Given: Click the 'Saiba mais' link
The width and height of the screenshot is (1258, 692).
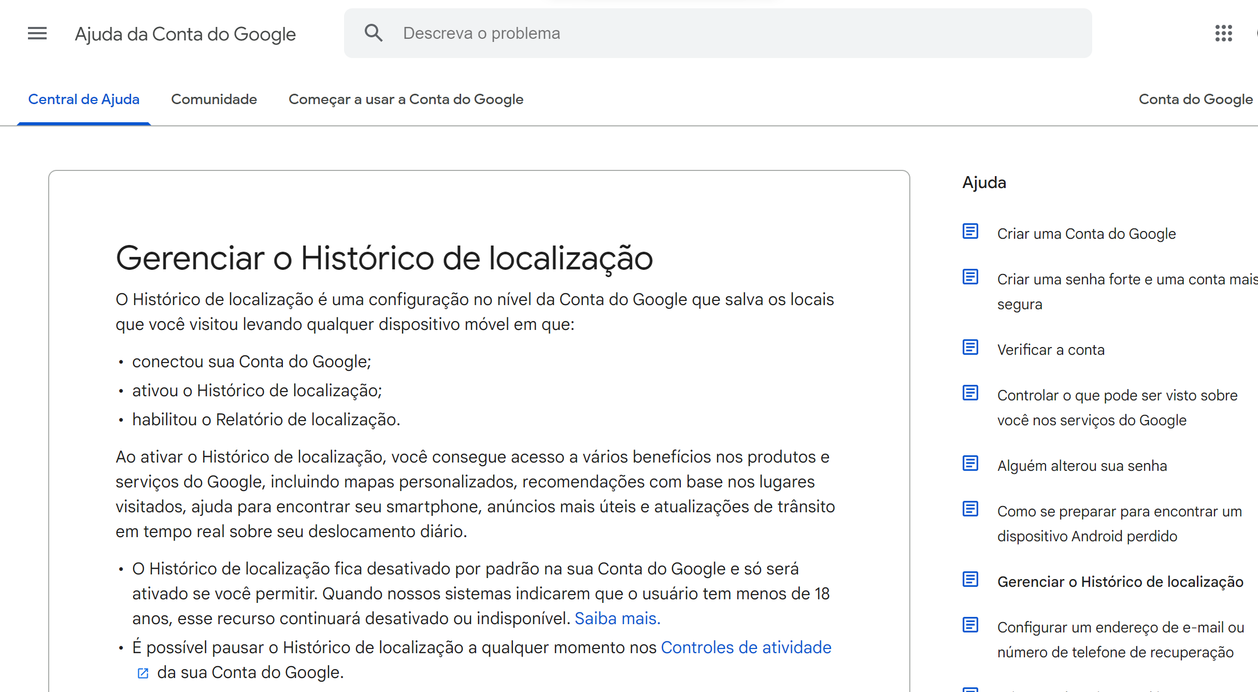Looking at the screenshot, I should pyautogui.click(x=618, y=618).
